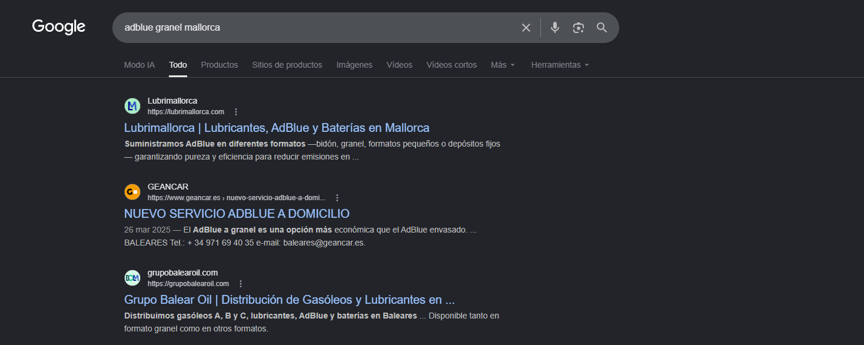Click email baleares@geancar.es in snippet
The image size is (864, 345).
324,243
